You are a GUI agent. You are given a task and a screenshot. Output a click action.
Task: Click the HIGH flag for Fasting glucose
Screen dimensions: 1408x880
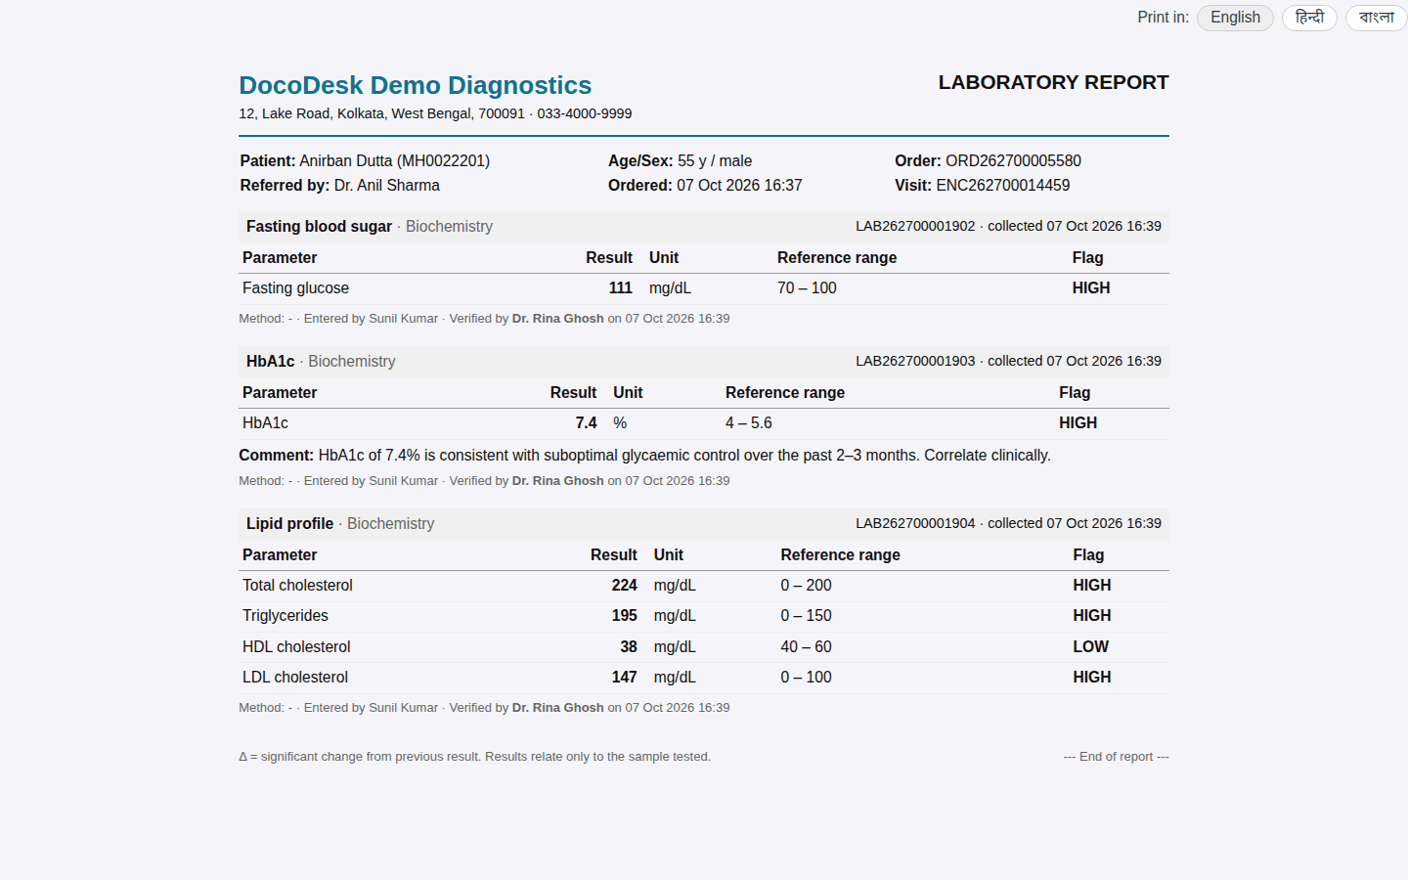tap(1090, 287)
